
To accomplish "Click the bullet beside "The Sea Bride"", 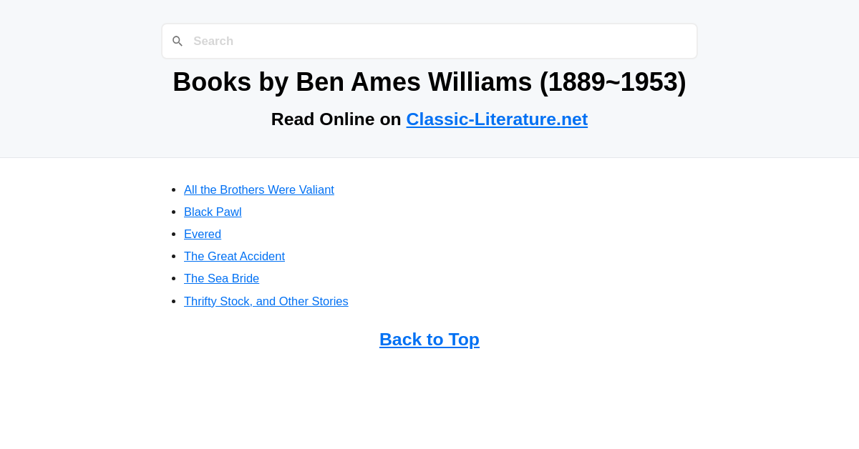I will [x=172, y=278].
